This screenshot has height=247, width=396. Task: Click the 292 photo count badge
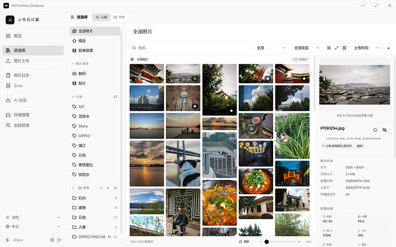(x=300, y=60)
